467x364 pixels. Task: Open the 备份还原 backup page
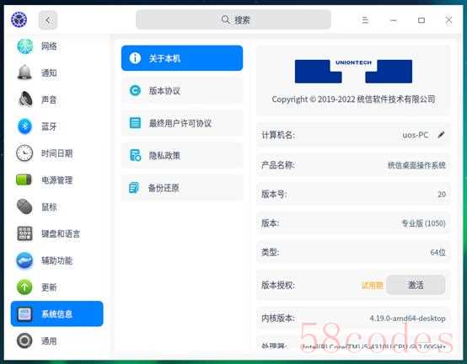point(182,188)
